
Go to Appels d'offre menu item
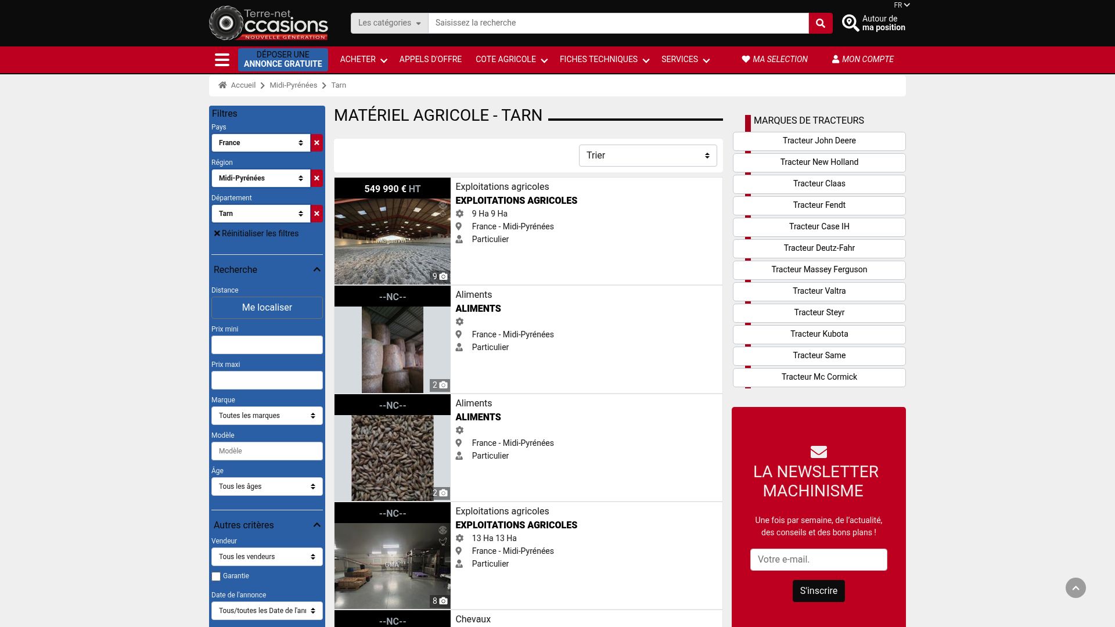click(430, 59)
